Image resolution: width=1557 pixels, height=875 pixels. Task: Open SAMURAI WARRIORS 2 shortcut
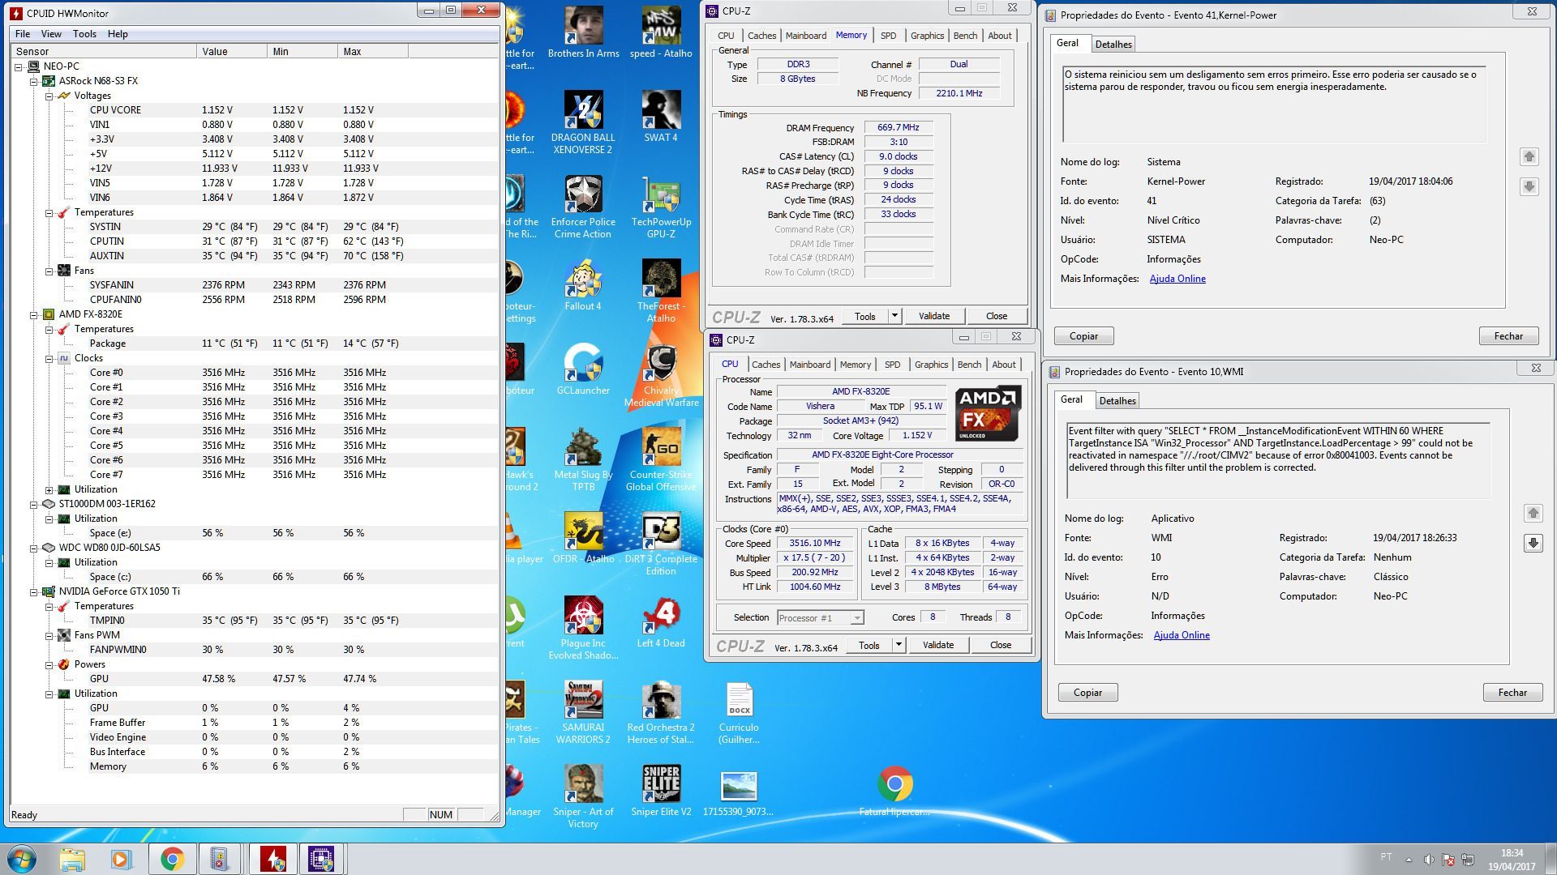click(x=583, y=712)
